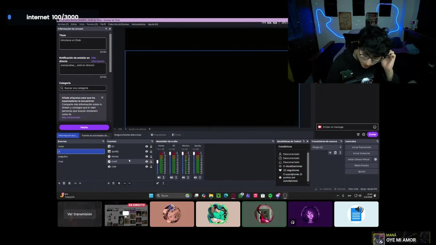The width and height of the screenshot is (436, 245).
Task: Adjust the Alertas volume slider
Action: coord(157,162)
